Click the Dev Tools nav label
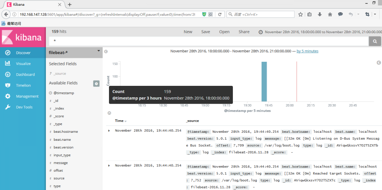 tap(24, 107)
